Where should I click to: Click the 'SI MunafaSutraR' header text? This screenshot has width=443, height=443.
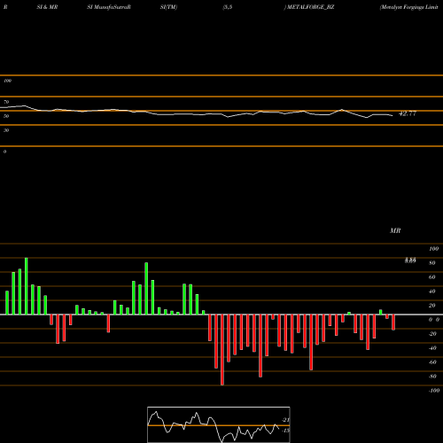pyautogui.click(x=109, y=7)
